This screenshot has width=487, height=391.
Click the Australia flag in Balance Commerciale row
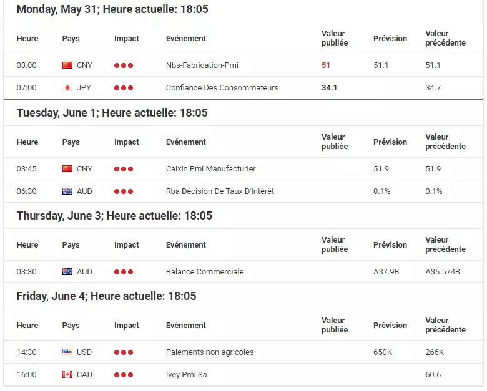click(x=67, y=272)
